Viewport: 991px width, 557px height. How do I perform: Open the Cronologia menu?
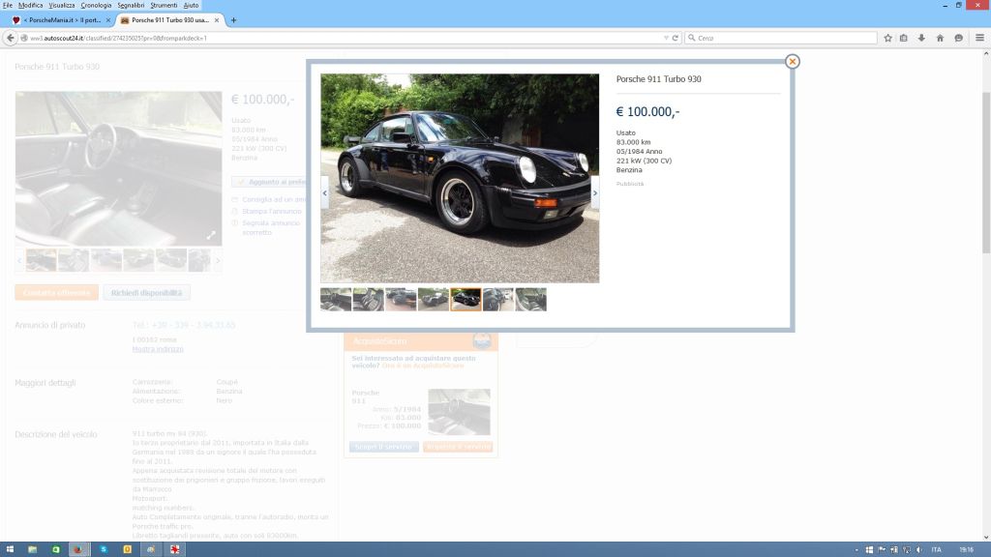point(96,5)
